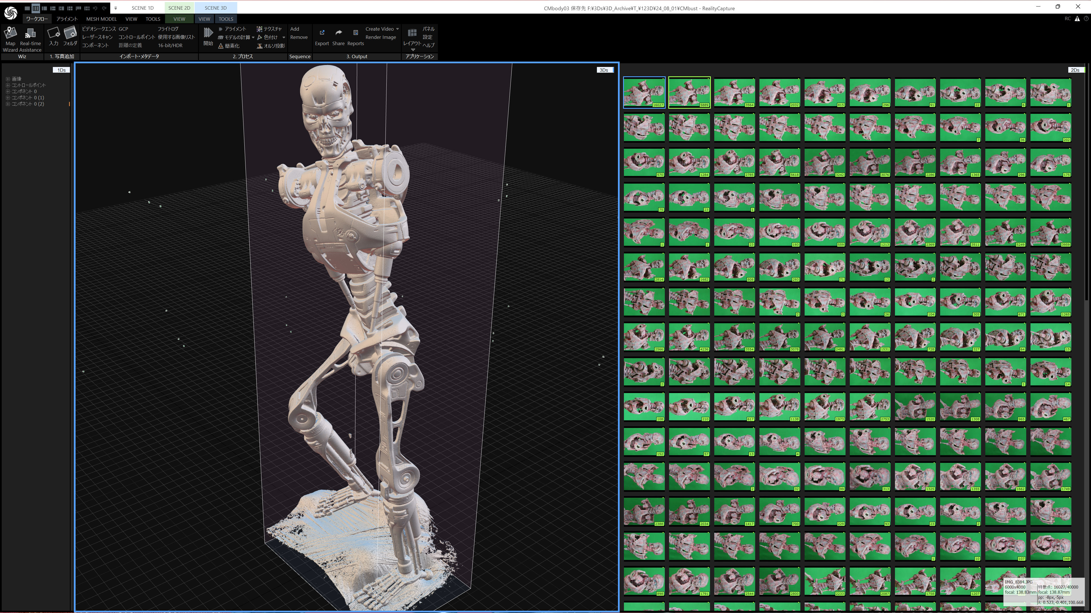Image resolution: width=1091 pixels, height=613 pixels.
Task: Click Render Image in Output group
Action: (x=381, y=37)
